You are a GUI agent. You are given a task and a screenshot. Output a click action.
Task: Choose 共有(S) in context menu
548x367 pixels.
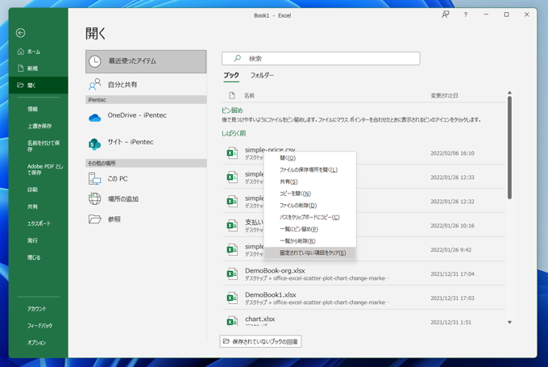pos(310,181)
